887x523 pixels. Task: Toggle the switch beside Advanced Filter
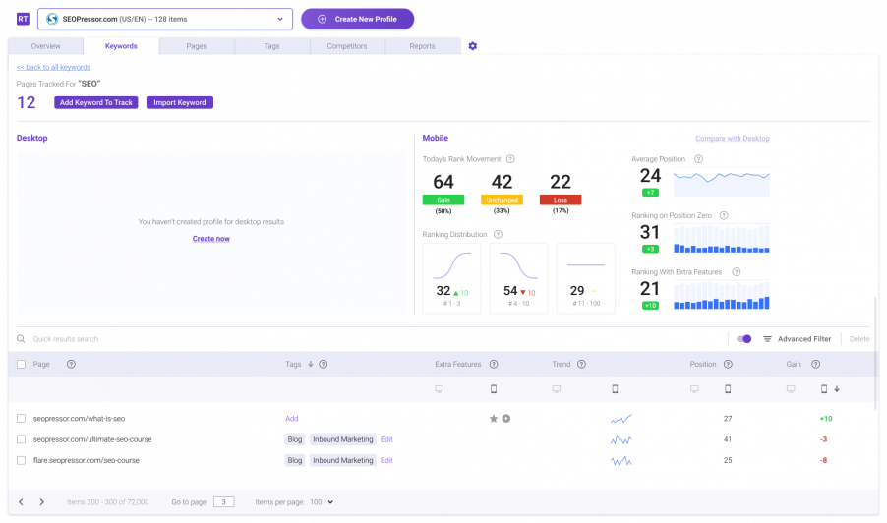click(x=743, y=339)
